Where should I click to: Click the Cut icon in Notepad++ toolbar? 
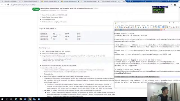coord(131,27)
